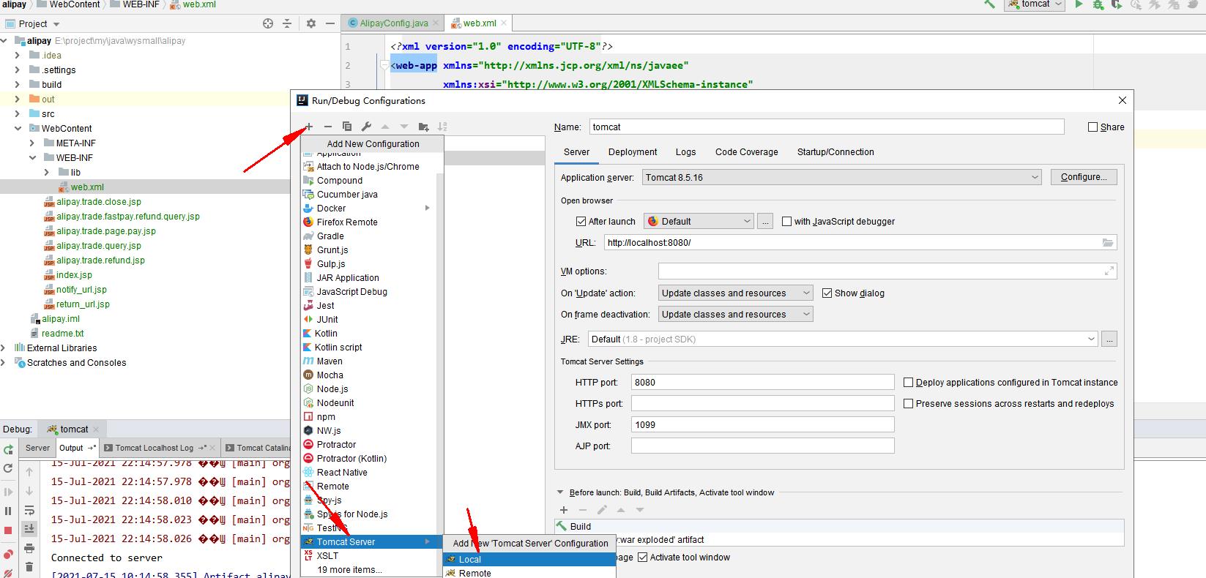1206x578 pixels.
Task: Check Deploy applications configured in Tomcat instance
Action: click(x=908, y=382)
